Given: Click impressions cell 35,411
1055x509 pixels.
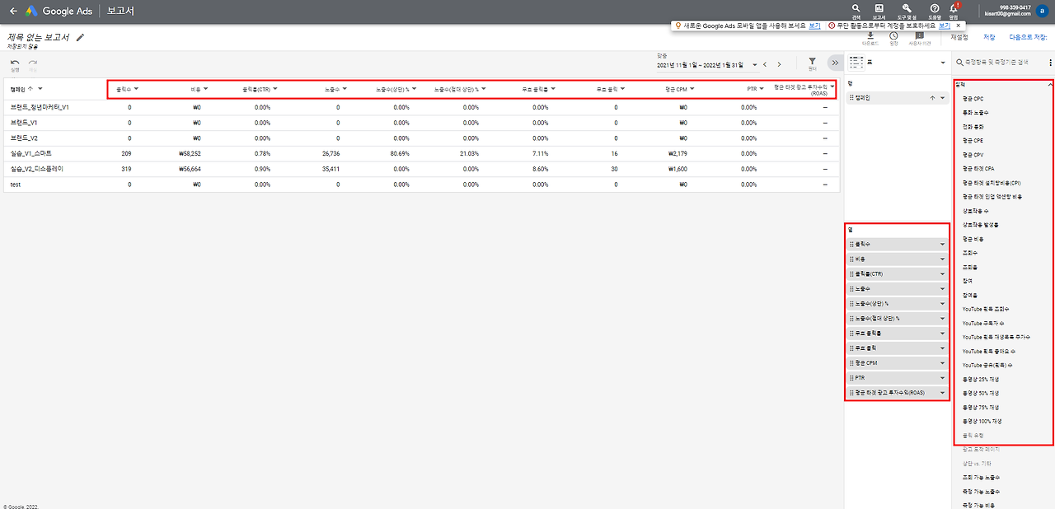Looking at the screenshot, I should click(331, 169).
